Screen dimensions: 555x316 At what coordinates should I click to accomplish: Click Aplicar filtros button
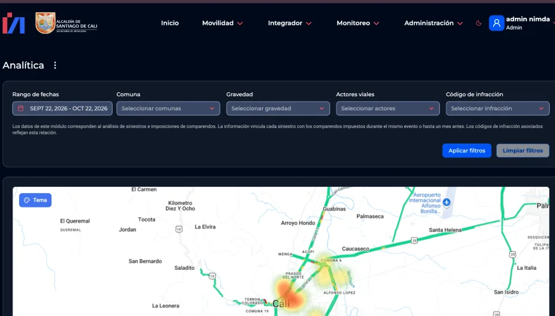point(467,151)
